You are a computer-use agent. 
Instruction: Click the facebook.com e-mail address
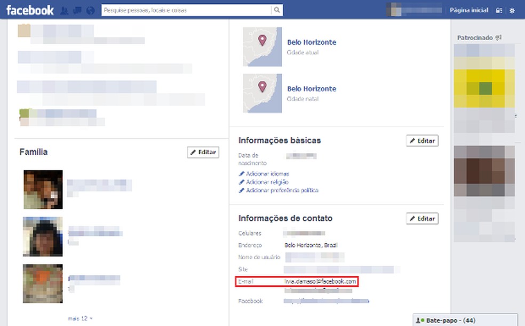pyautogui.click(x=320, y=282)
